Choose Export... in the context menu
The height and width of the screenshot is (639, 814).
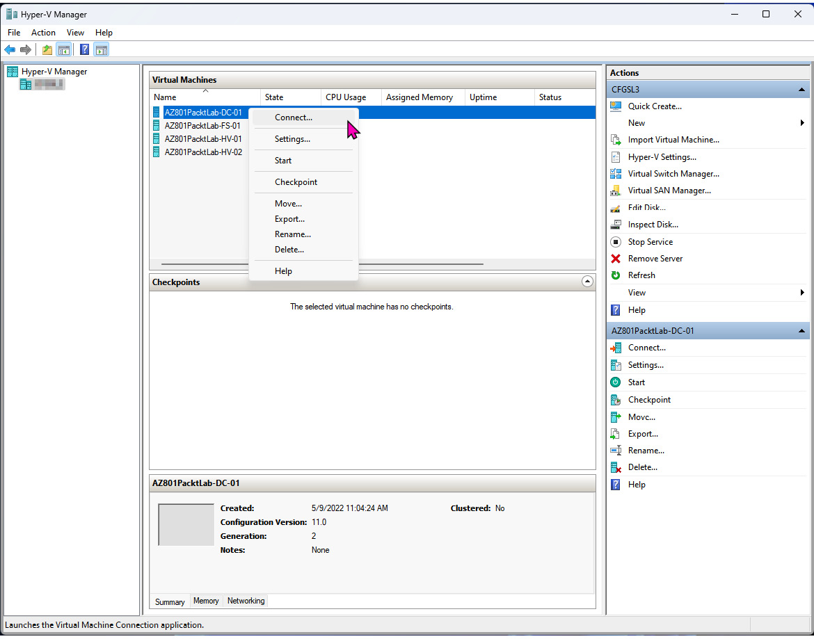(x=304, y=219)
